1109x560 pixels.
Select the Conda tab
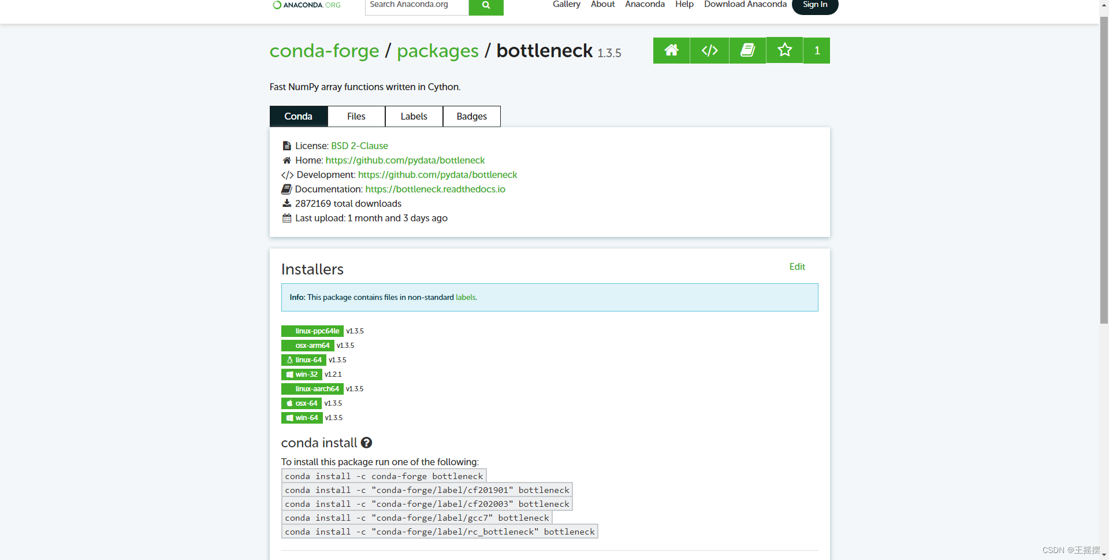(298, 116)
